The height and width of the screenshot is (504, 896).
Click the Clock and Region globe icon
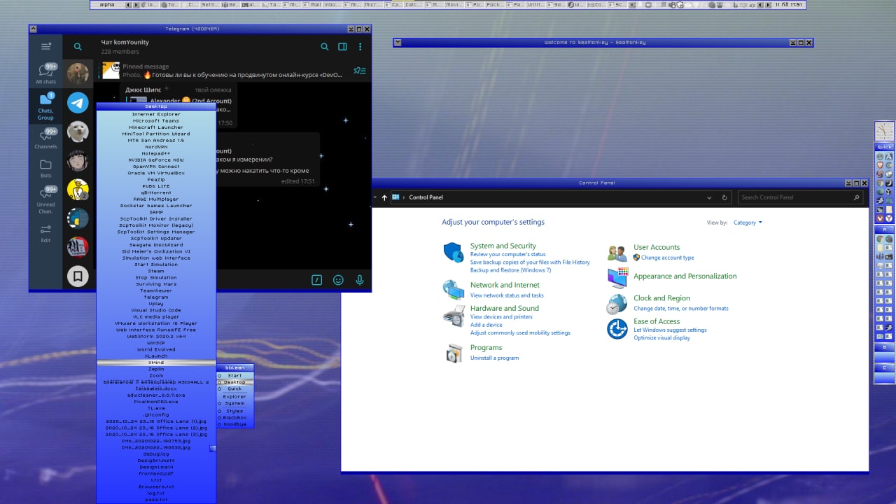(617, 304)
